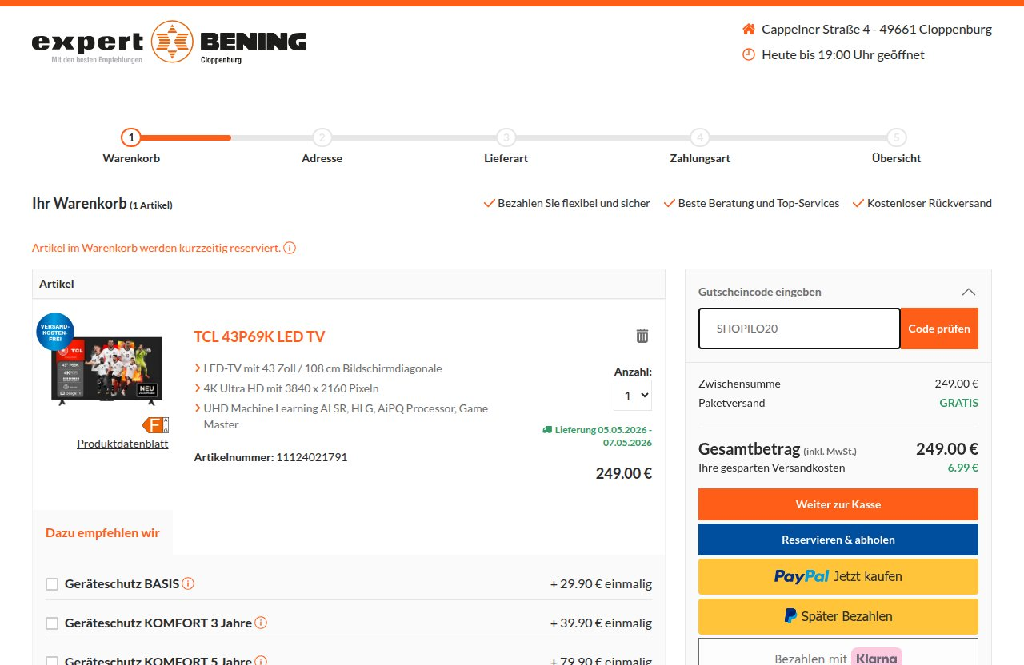Viewport: 1024px width, 665px height.
Task: Click info icon next to reservation notice
Action: click(290, 248)
